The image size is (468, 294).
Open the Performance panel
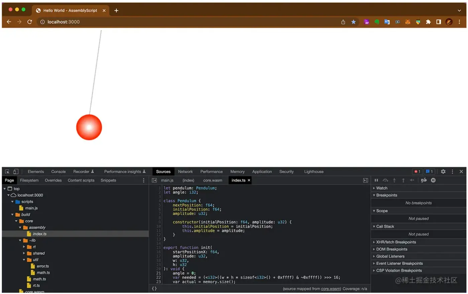click(212, 171)
